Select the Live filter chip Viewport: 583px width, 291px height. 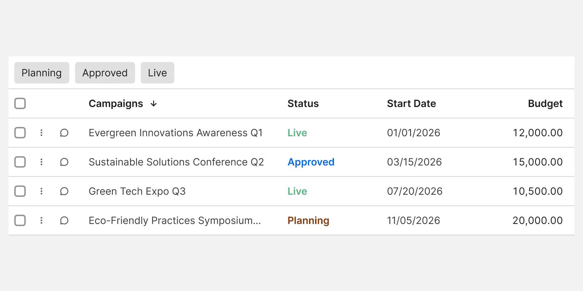158,73
